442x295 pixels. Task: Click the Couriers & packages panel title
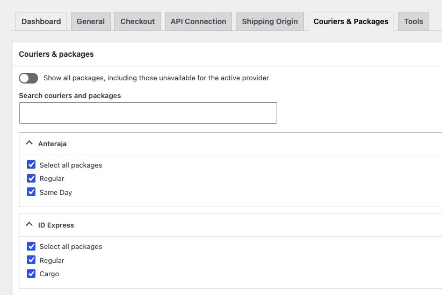[x=56, y=54]
